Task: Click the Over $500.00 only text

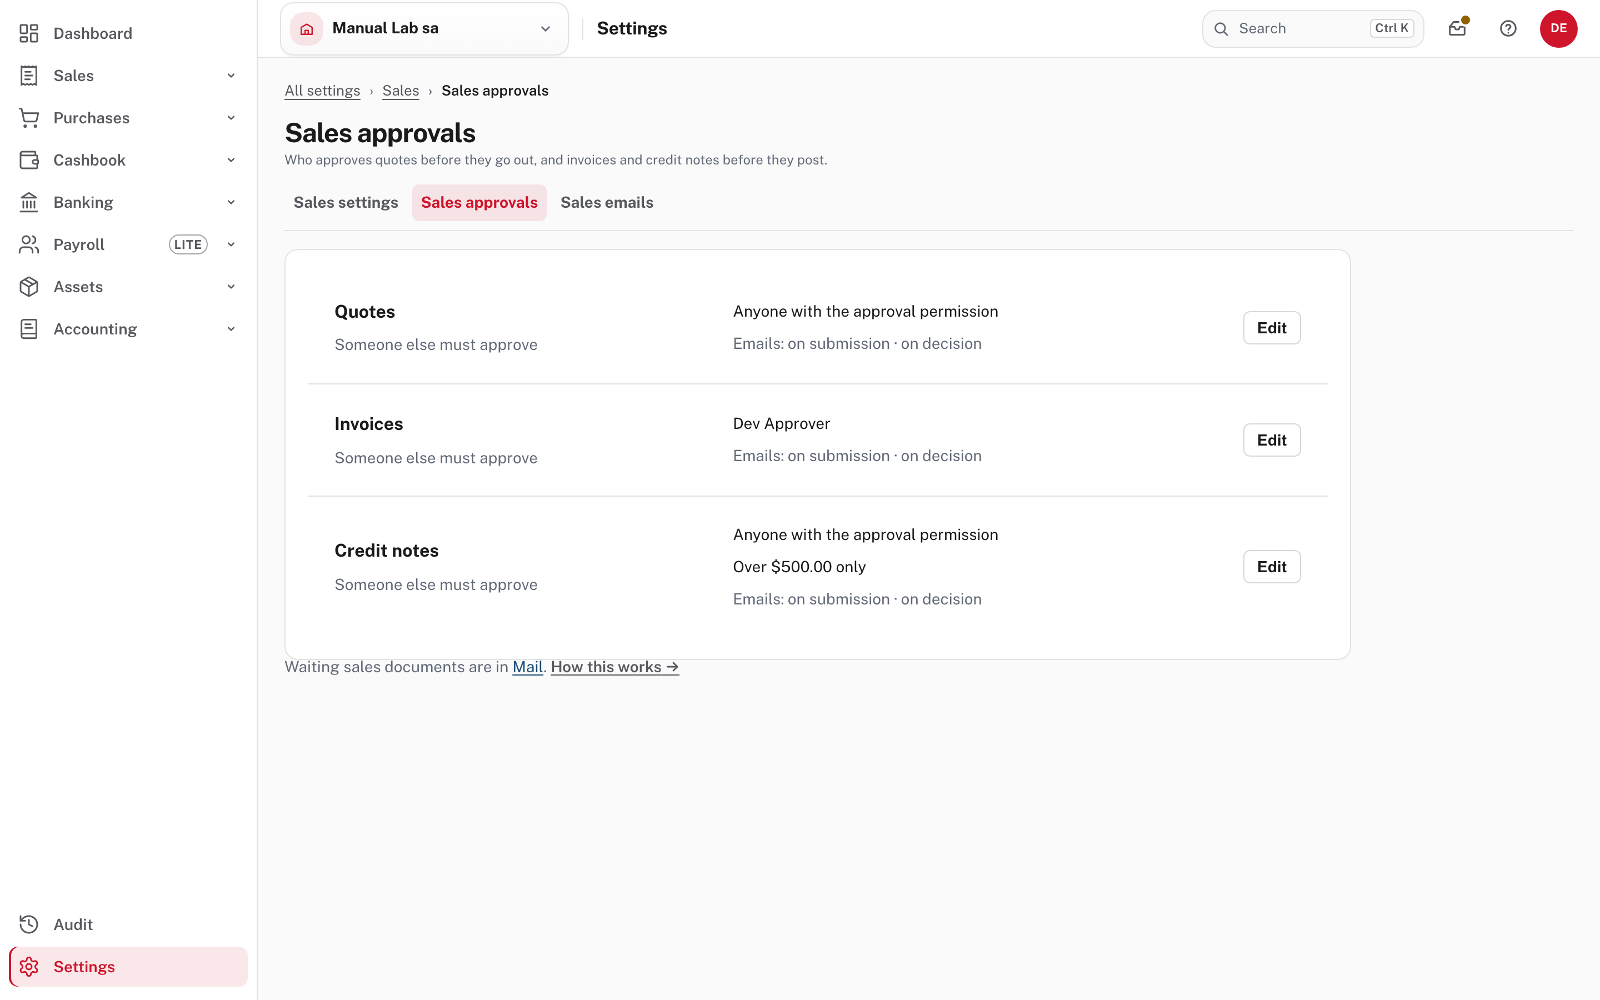Action: click(x=799, y=567)
